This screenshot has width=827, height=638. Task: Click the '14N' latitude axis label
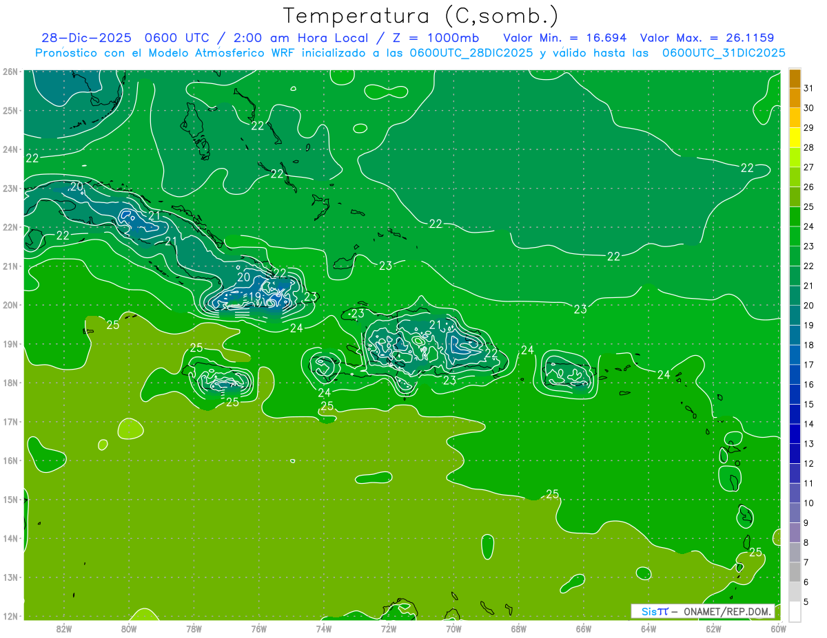tap(10, 538)
